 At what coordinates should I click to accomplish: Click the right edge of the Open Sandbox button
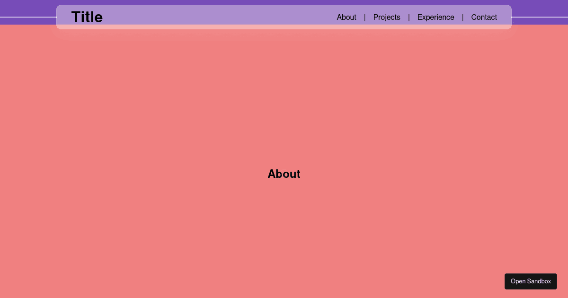[556, 281]
